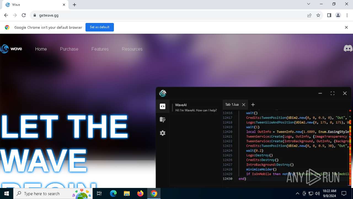Minimize the Wave executor preview window
Viewport: 353px width, 199px height.
(x=320, y=93)
